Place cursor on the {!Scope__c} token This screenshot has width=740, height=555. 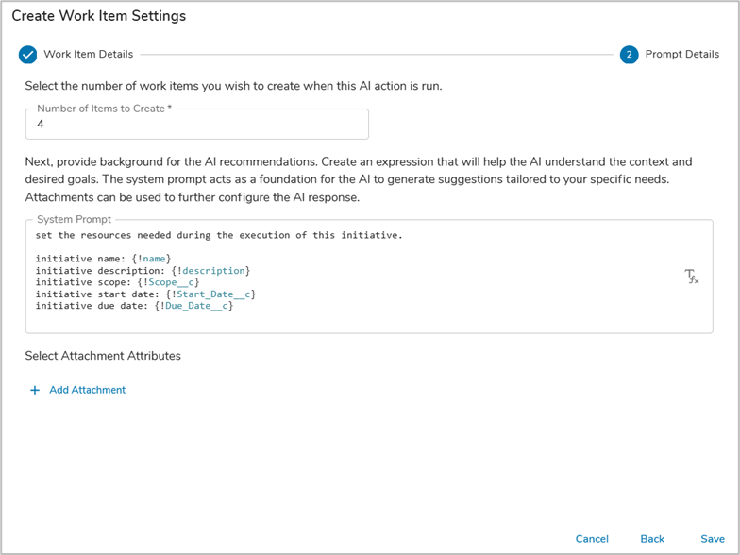coord(168,282)
